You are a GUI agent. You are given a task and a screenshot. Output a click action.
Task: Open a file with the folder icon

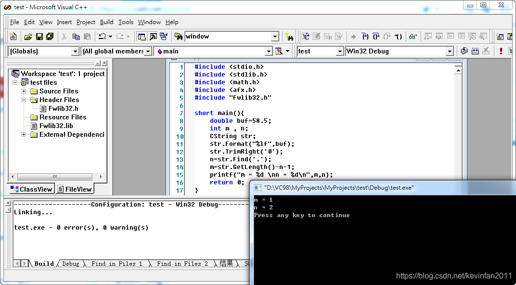[x=28, y=37]
